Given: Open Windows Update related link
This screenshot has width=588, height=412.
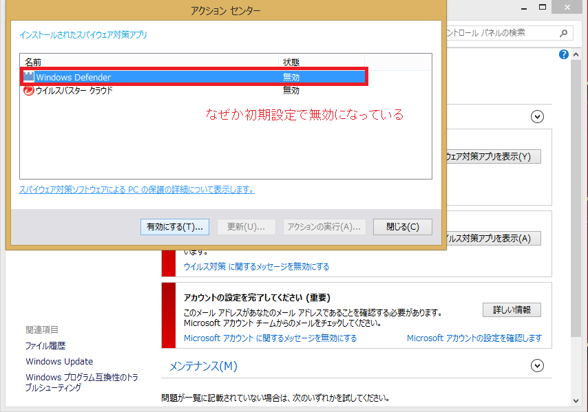Looking at the screenshot, I should (59, 361).
